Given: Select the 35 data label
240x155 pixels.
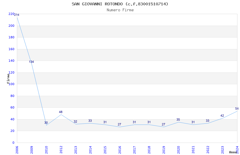Looking at the screenshot, I should (x=178, y=119).
